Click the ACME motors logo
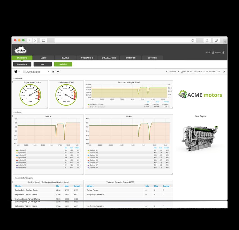 click(x=200, y=94)
